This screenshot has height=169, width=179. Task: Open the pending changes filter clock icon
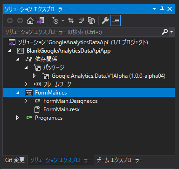(55, 20)
